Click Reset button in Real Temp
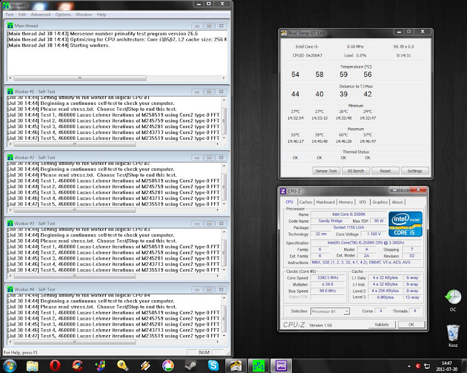This screenshot has width=467, height=373. pyautogui.click(x=385, y=171)
